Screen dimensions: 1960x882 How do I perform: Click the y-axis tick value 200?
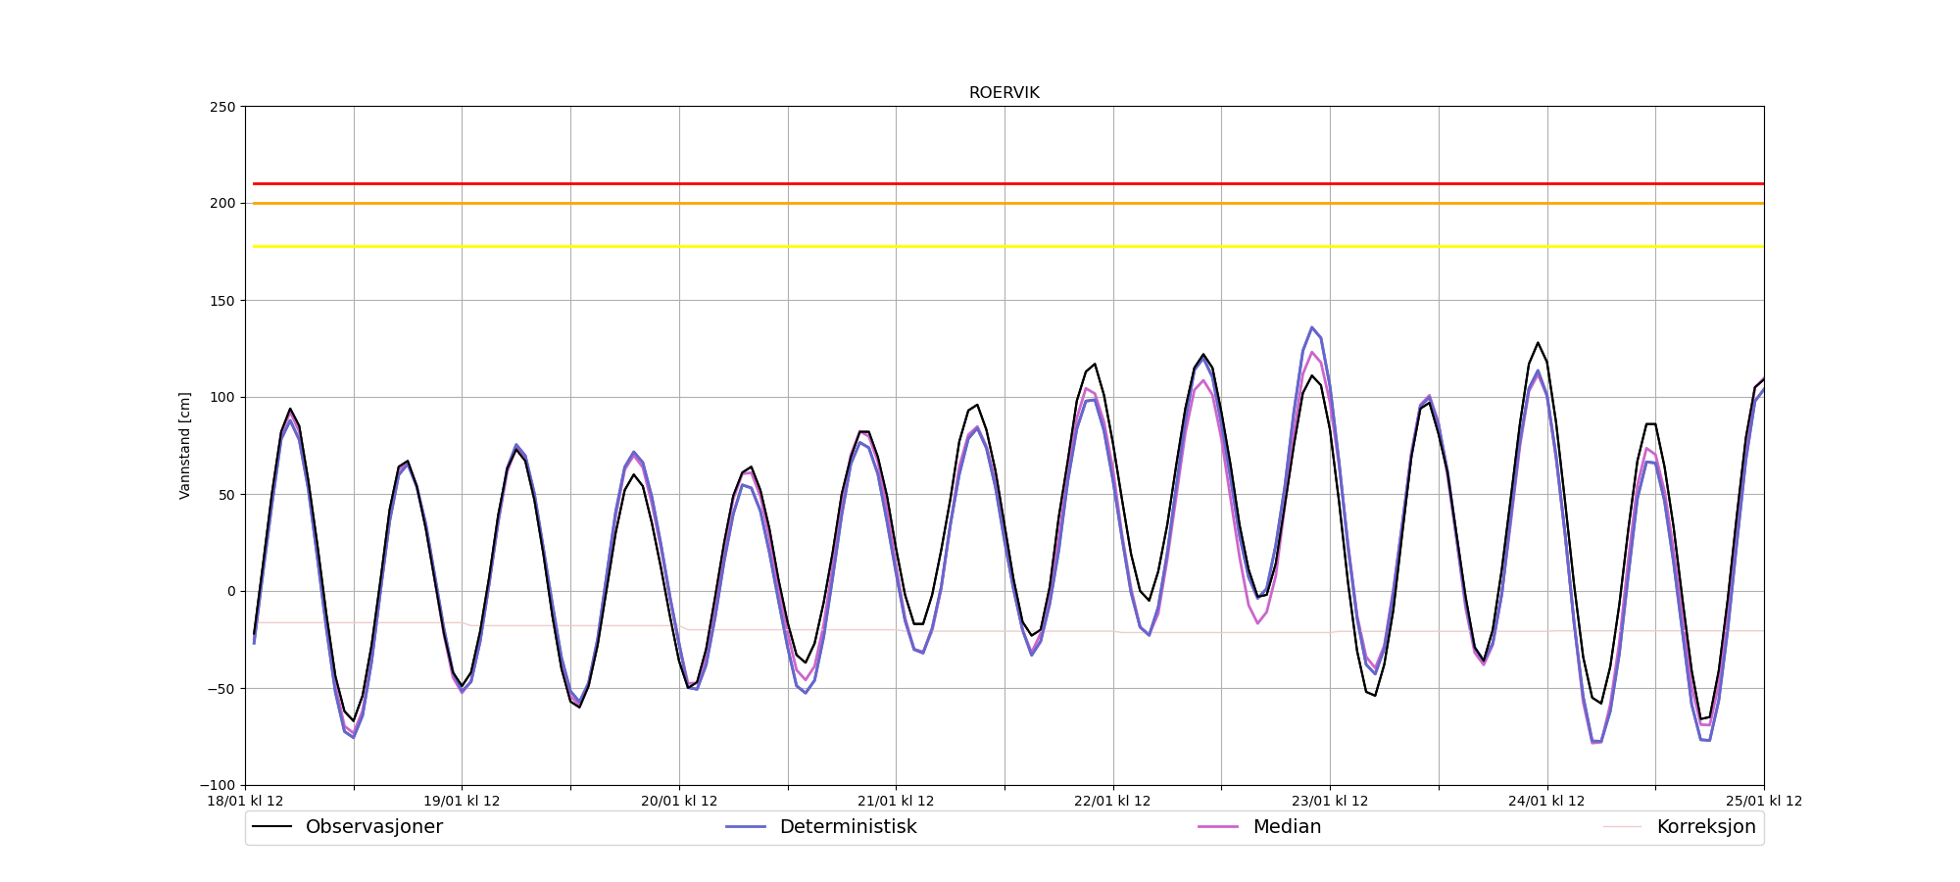click(223, 204)
